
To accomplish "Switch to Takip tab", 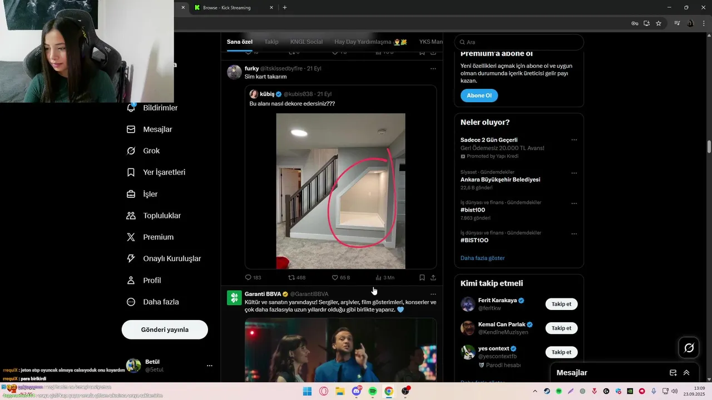I will pos(271,42).
